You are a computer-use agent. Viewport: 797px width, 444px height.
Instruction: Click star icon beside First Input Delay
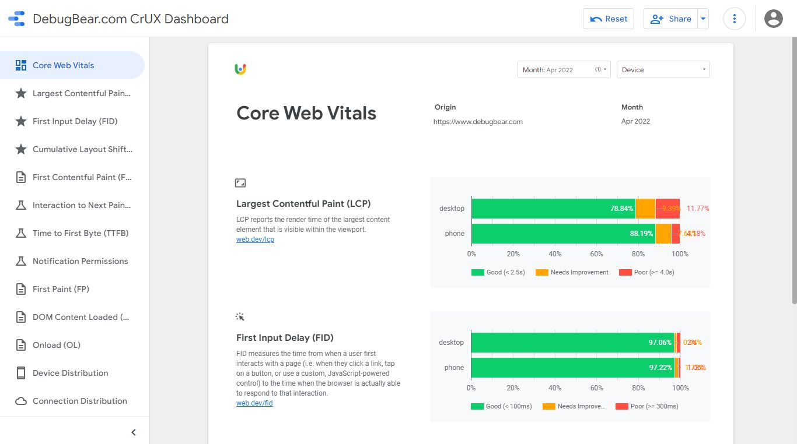(21, 121)
